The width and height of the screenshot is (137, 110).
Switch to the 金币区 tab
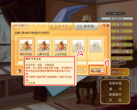point(61,26)
